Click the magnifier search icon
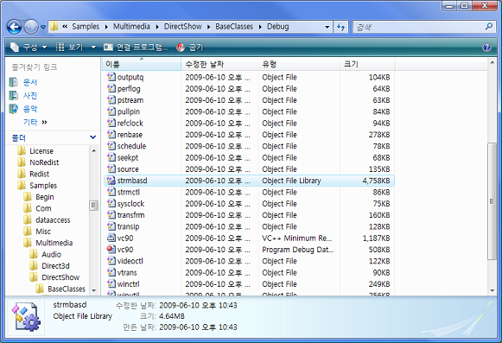The height and width of the screenshot is (343, 502). [x=489, y=27]
